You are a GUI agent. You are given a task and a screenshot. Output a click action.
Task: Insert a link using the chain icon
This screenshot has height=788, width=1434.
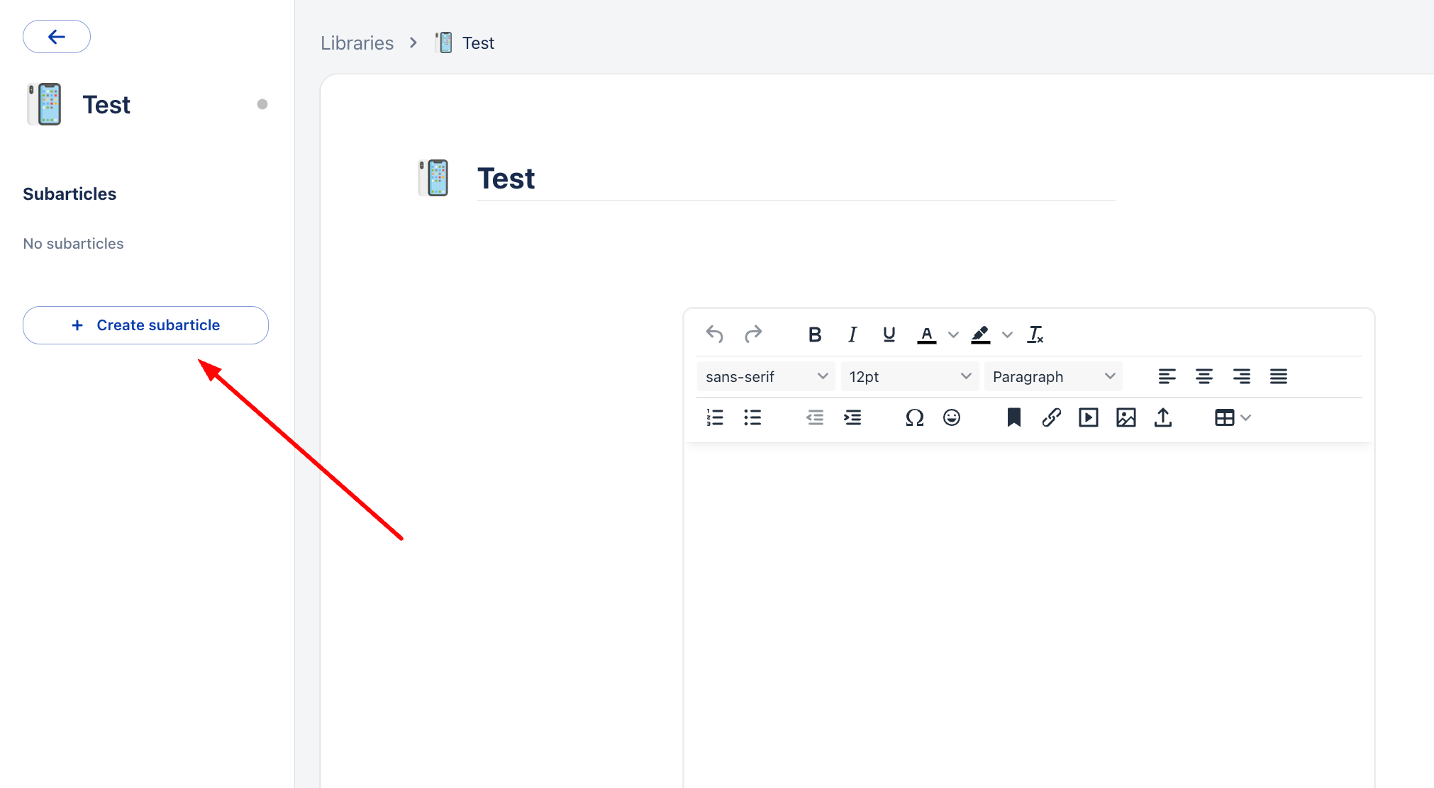(1051, 418)
